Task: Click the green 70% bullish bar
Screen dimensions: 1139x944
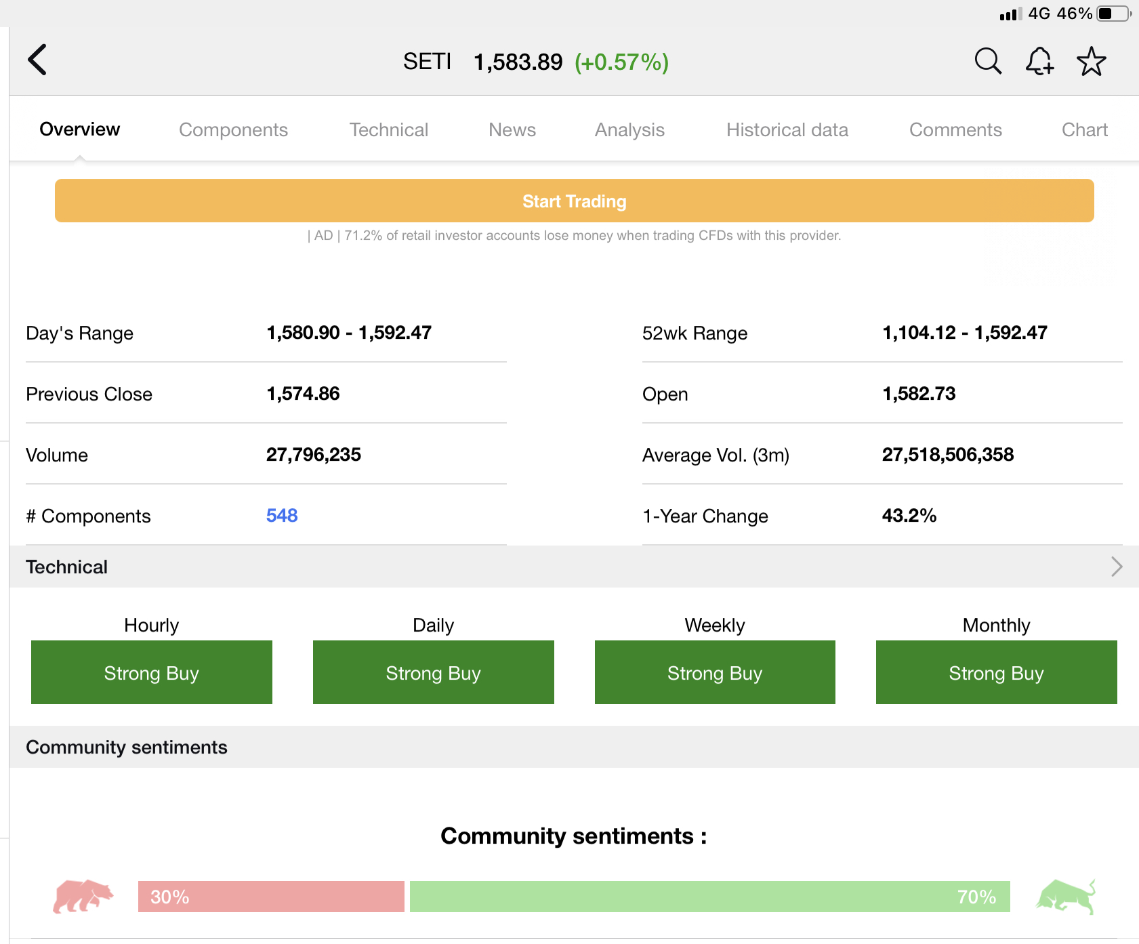Action: click(x=709, y=897)
